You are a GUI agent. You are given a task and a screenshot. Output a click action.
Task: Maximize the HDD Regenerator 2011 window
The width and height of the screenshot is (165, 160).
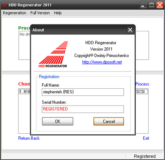point(151,5)
